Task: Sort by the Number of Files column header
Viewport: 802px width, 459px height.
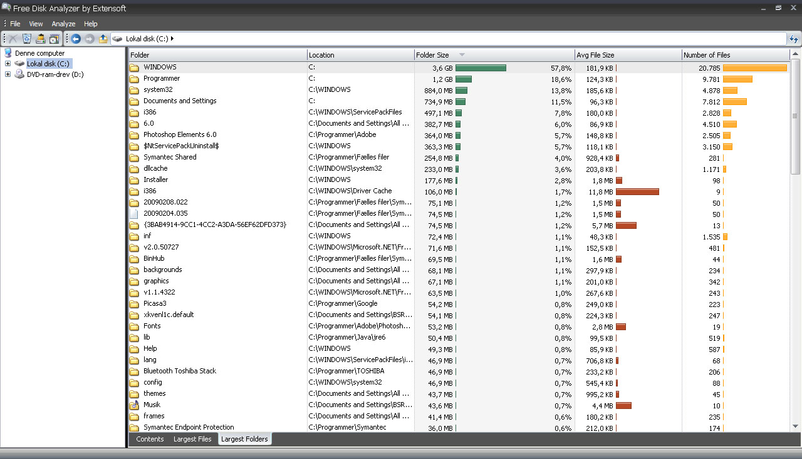Action: point(707,55)
